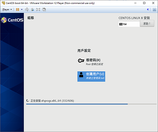
Task: Toggle Unity mode icon
Action: point(44,10)
